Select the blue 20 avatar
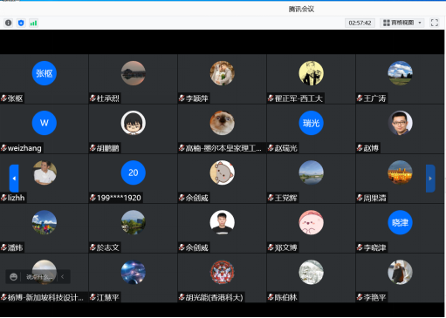The width and height of the screenshot is (446, 318). pos(134,173)
